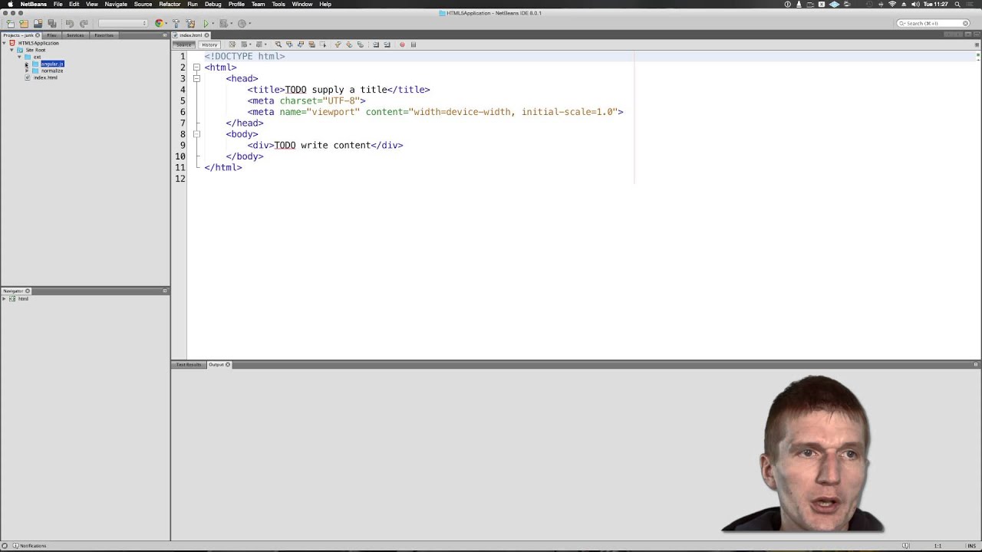The width and height of the screenshot is (982, 552).
Task: Switch to the Files tab
Action: [51, 35]
